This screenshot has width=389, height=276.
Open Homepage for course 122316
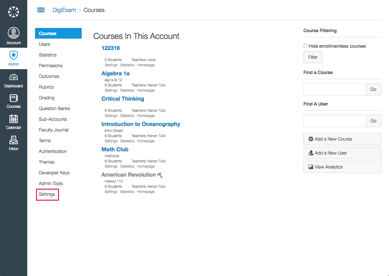[x=146, y=65]
